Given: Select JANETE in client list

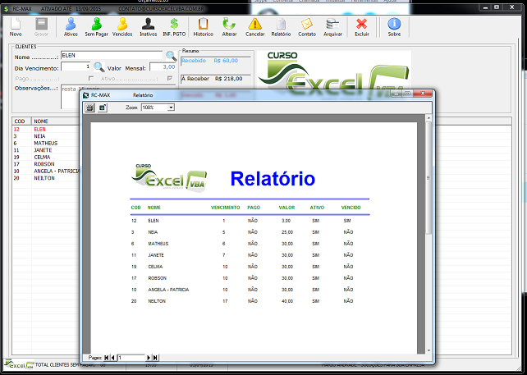Looking at the screenshot, I should pos(43,150).
